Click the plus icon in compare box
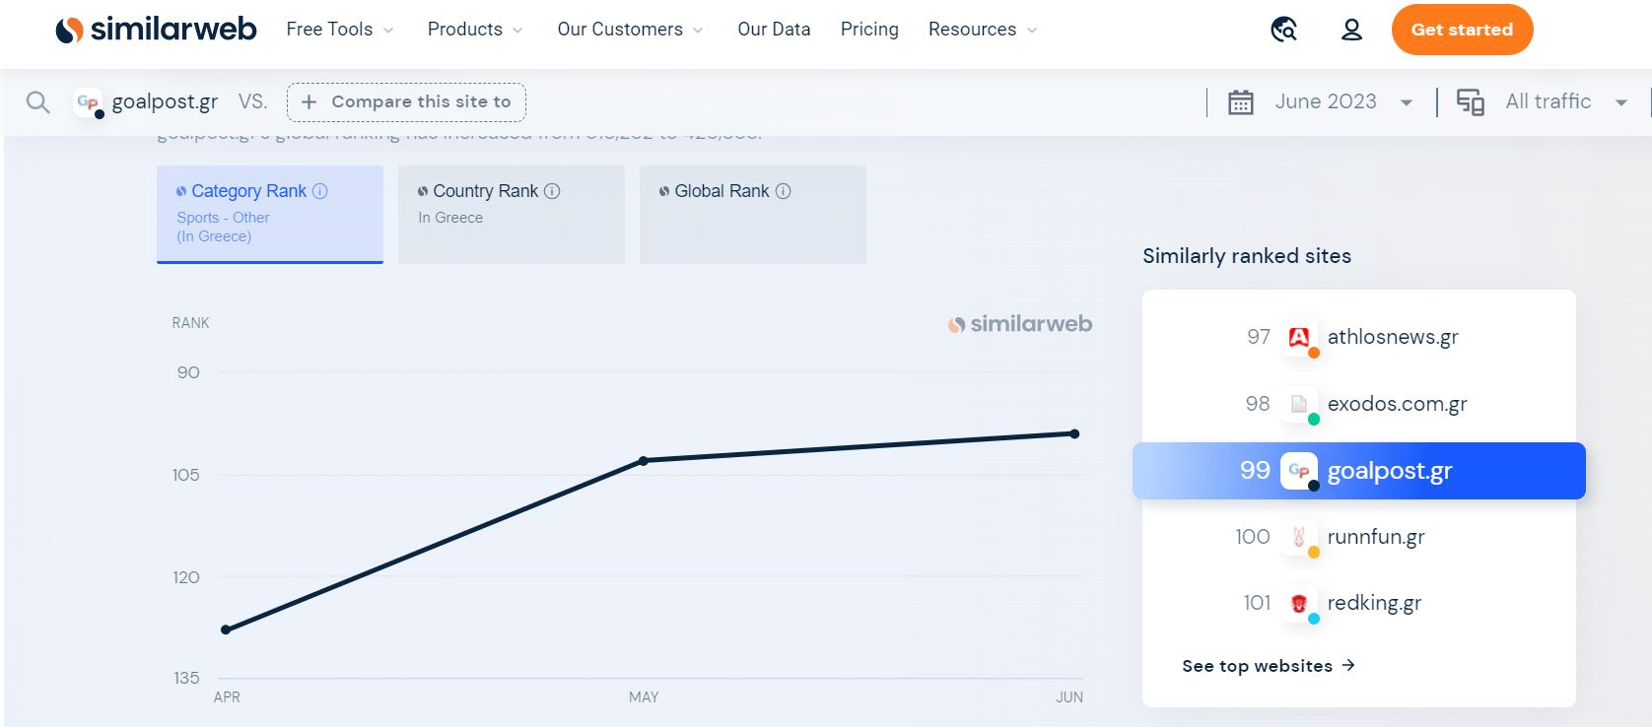 pyautogui.click(x=309, y=102)
